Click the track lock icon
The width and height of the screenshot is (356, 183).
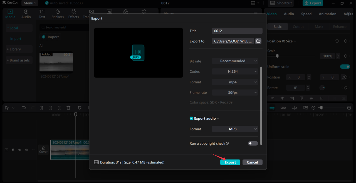tap(13, 150)
